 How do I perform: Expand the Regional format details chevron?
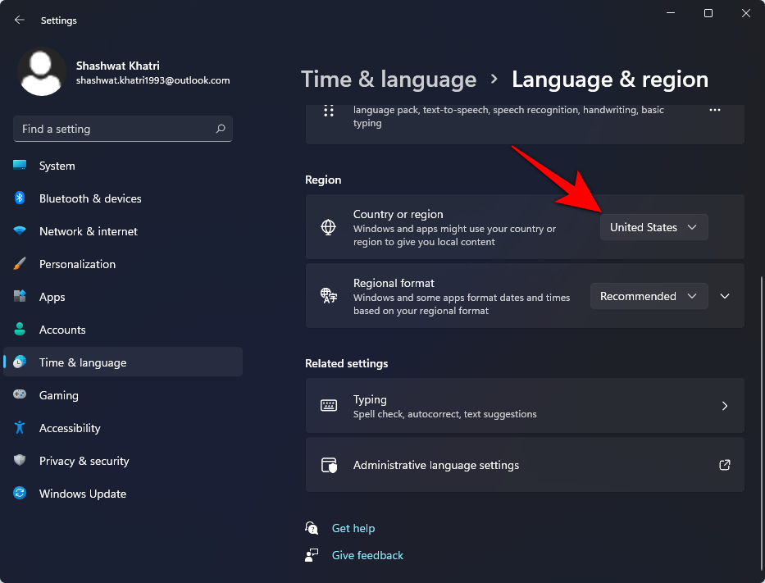click(725, 296)
